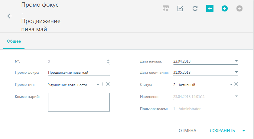Clear the Промо тип field value
Screen dimensions: 254x139
click(108, 84)
